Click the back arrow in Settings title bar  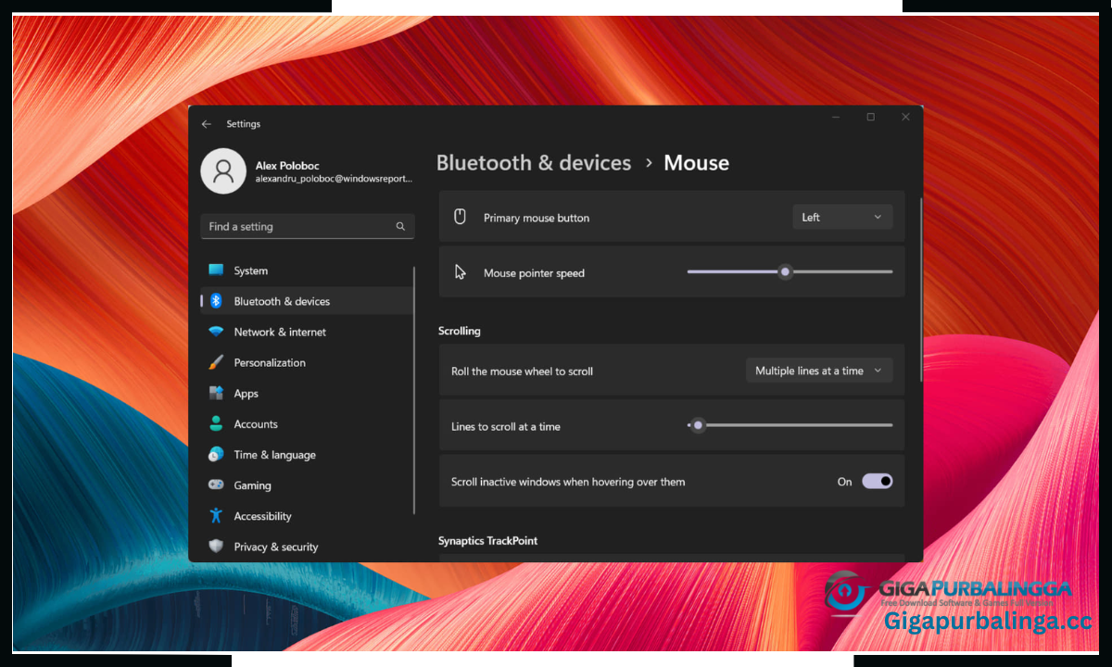tap(207, 124)
